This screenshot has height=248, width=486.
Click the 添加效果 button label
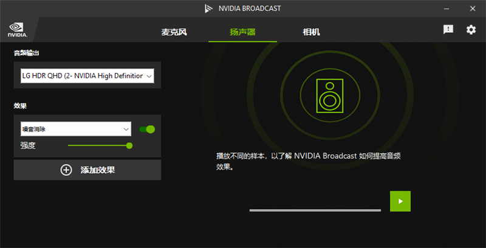(98, 170)
